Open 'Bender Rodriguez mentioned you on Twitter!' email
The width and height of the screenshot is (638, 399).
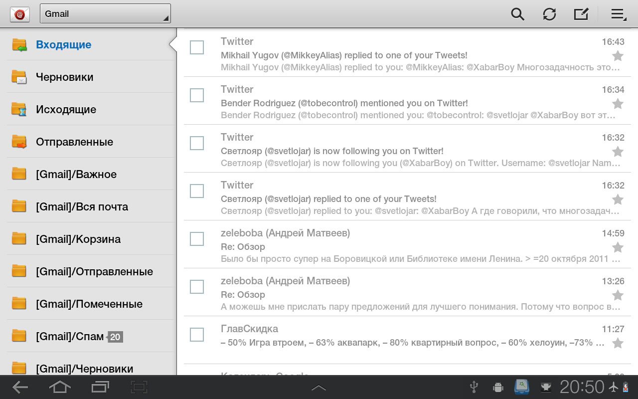coord(344,103)
